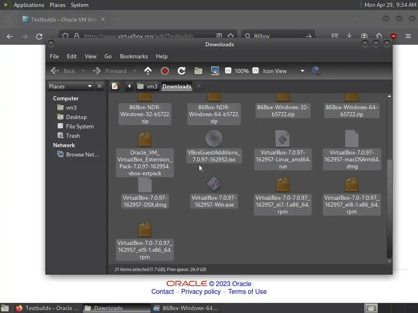This screenshot has height=313, width=418.
Task: Open Trash in the sidebar
Action: 73,135
